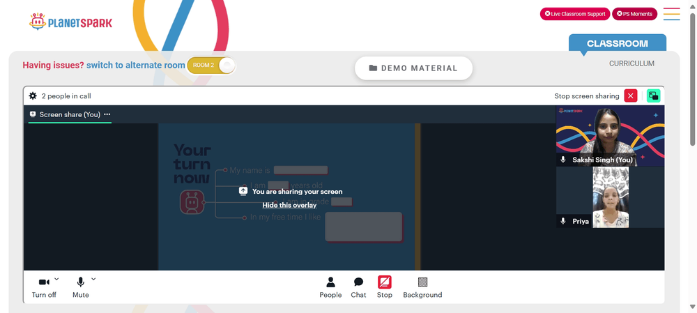Click the screen share icon in the tab

(33, 114)
